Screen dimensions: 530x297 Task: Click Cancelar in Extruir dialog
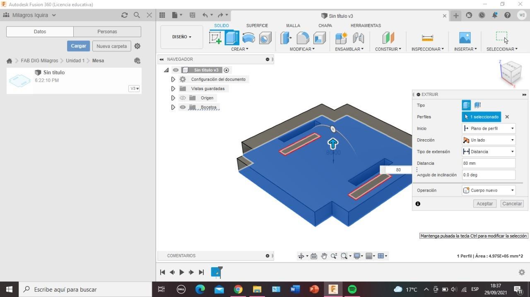[512, 204]
